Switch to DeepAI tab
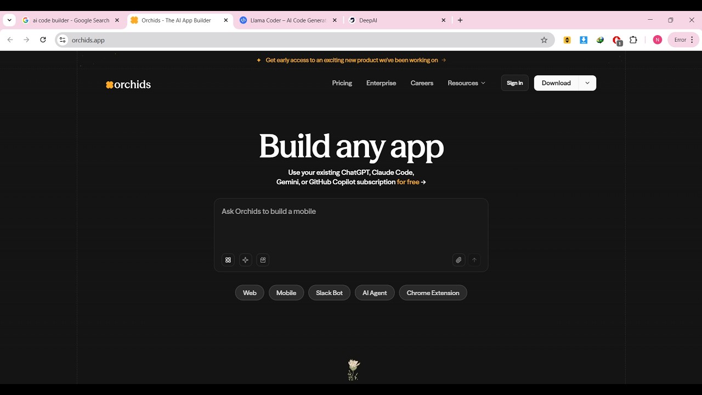Image resolution: width=702 pixels, height=395 pixels. coord(398,20)
